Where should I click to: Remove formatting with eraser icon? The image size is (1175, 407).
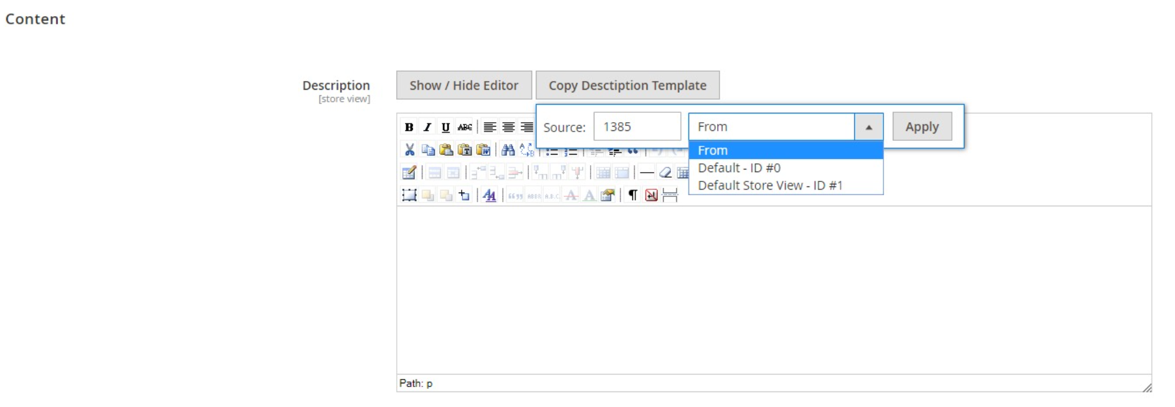pos(665,173)
